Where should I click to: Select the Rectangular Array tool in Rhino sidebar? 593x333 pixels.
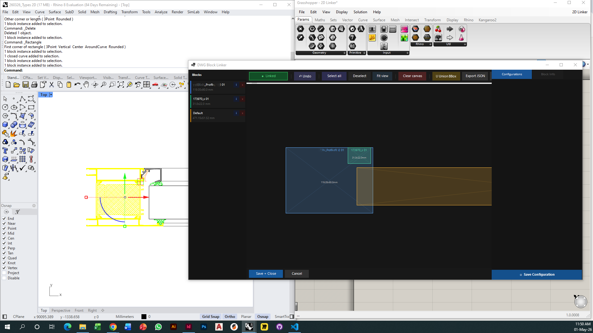pos(23,159)
